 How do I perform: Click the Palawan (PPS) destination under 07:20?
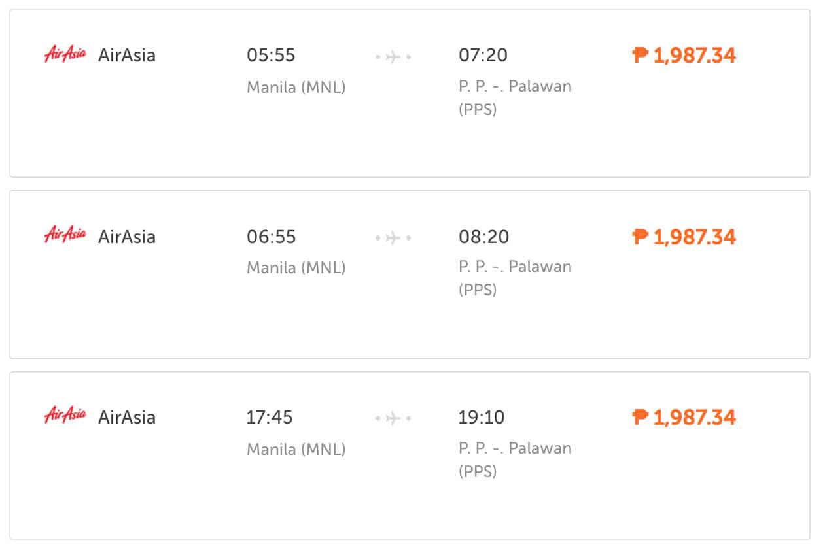(515, 97)
